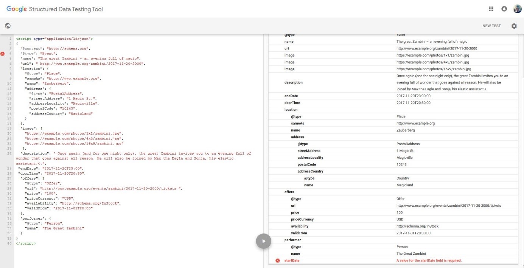Open the Google apps grid
Viewport: 524px width, 268px height.
(x=491, y=9)
